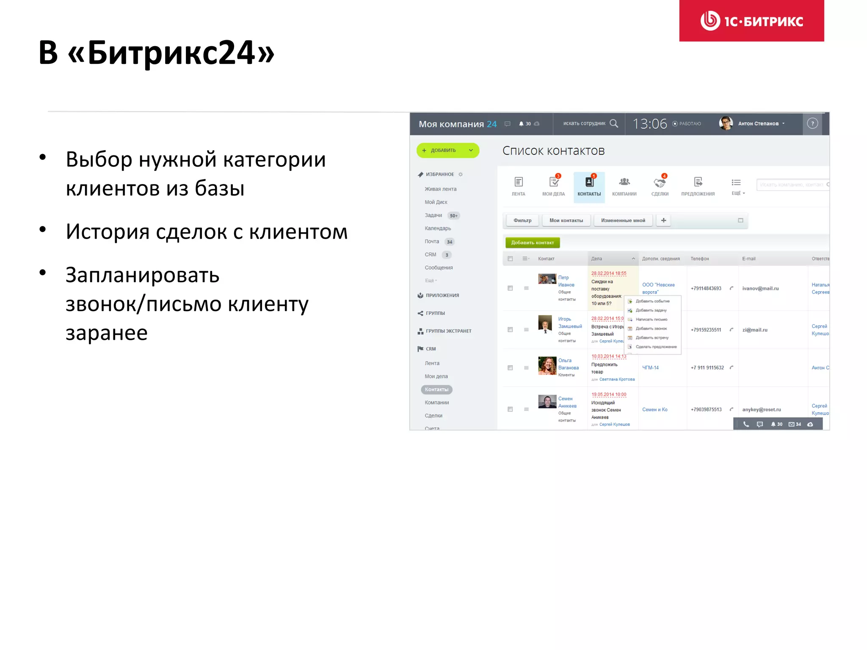Check the Семен Аникеев row checkbox
The height and width of the screenshot is (650, 867).
510,409
